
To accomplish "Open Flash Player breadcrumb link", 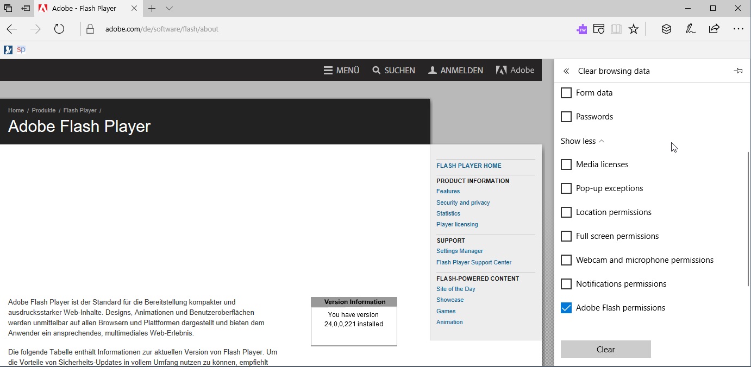I will [80, 110].
